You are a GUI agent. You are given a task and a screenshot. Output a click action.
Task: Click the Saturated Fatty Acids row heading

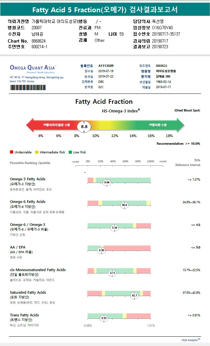(28, 292)
